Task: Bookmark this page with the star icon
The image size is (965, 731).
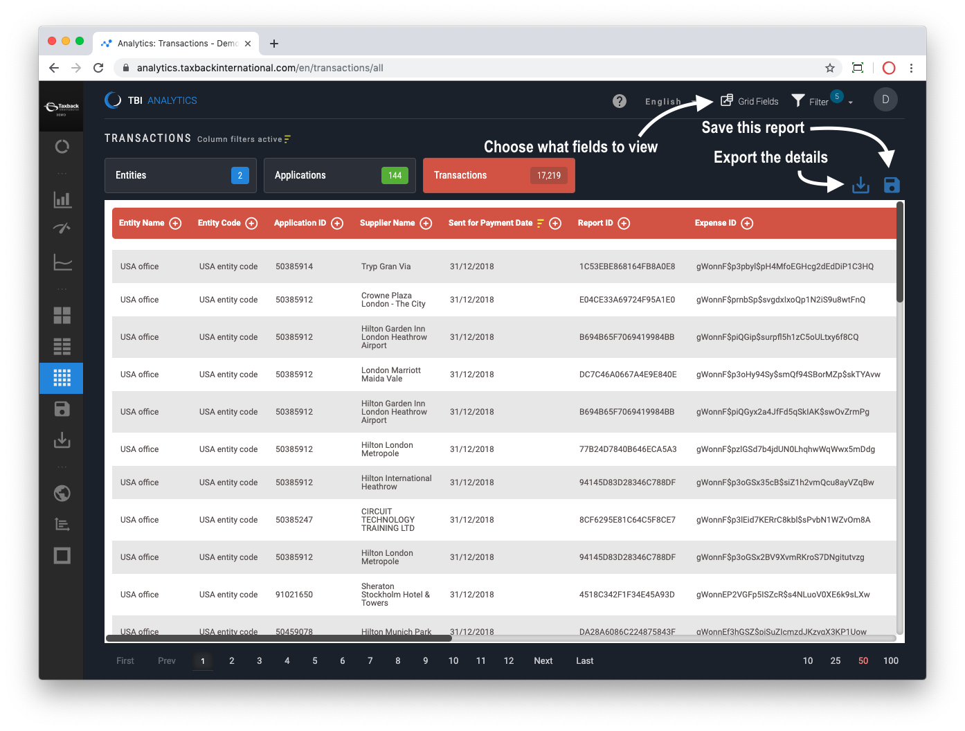Action: click(830, 68)
